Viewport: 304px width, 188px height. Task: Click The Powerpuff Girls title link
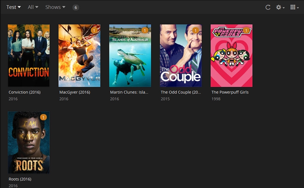[230, 92]
